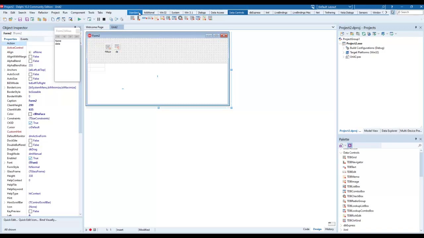Screen dimensions: 424x238
Task: Click the New Items icon in main toolbar
Action: click(x=5, y=19)
